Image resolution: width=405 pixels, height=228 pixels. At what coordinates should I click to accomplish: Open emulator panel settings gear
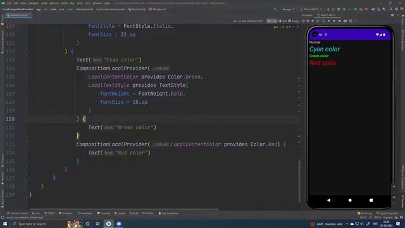392,15
